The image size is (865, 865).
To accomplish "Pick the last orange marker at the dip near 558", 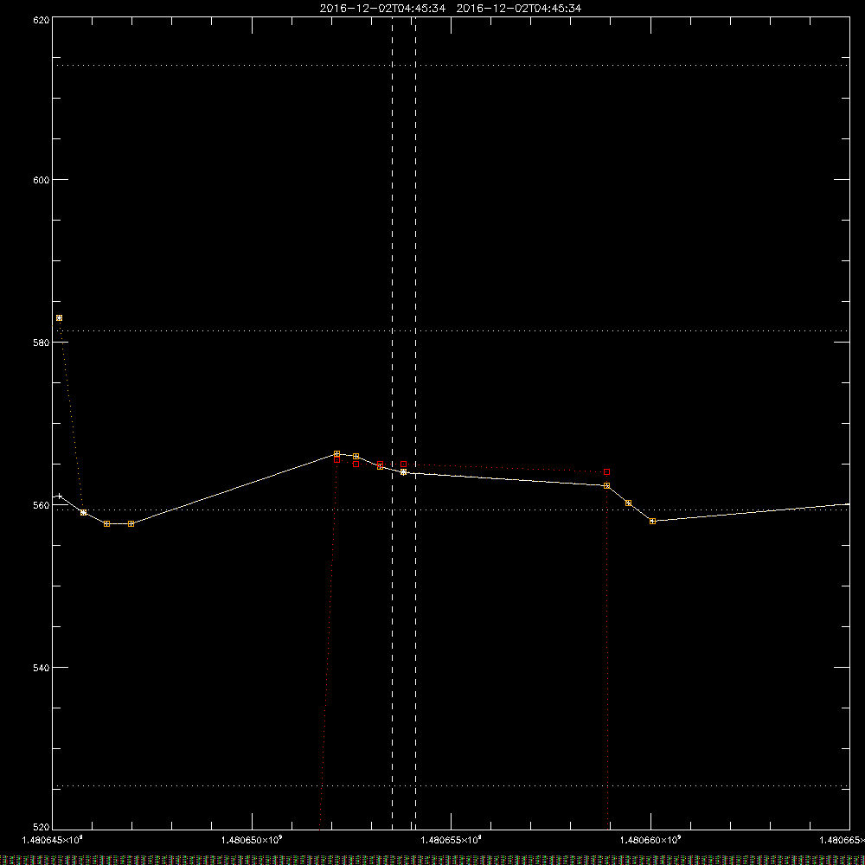I will tap(652, 521).
